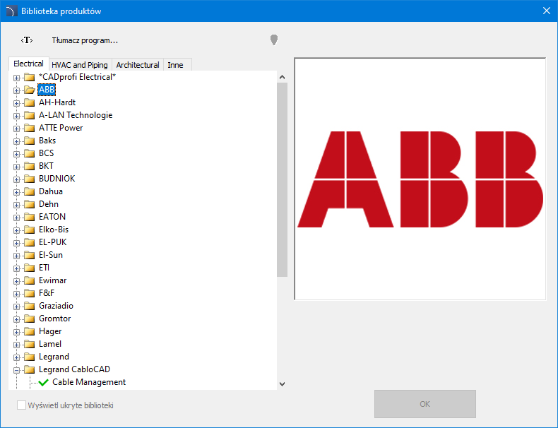Expand the *CADprofi Electrical* node
Screen dimensions: 558x428
click(16, 78)
